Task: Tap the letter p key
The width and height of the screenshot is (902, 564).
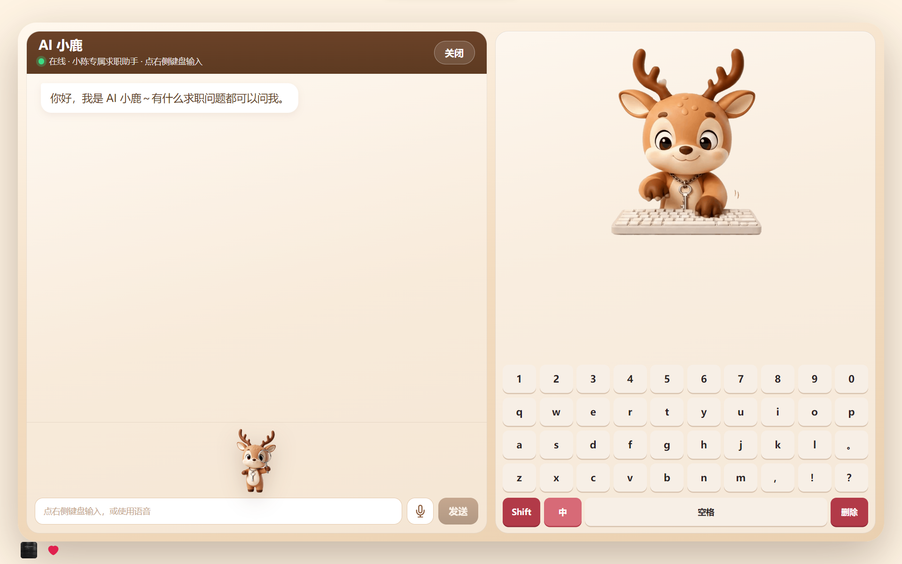Action: 851,412
